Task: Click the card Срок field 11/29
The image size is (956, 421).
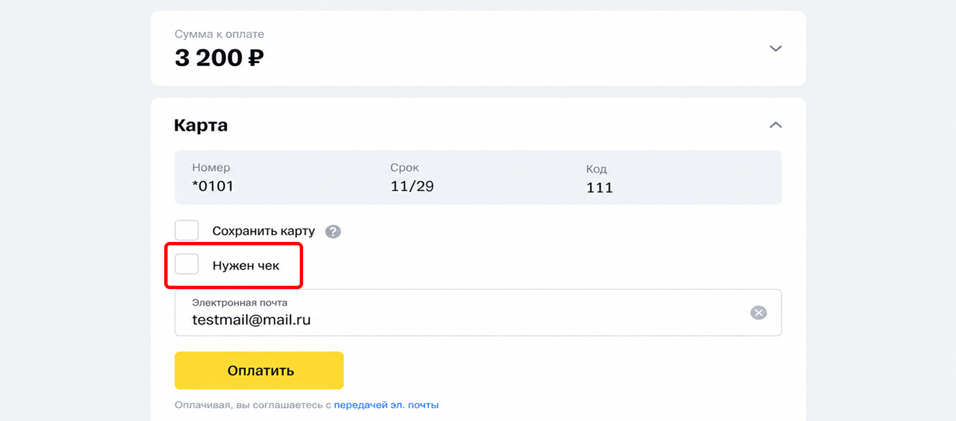Action: [x=412, y=178]
